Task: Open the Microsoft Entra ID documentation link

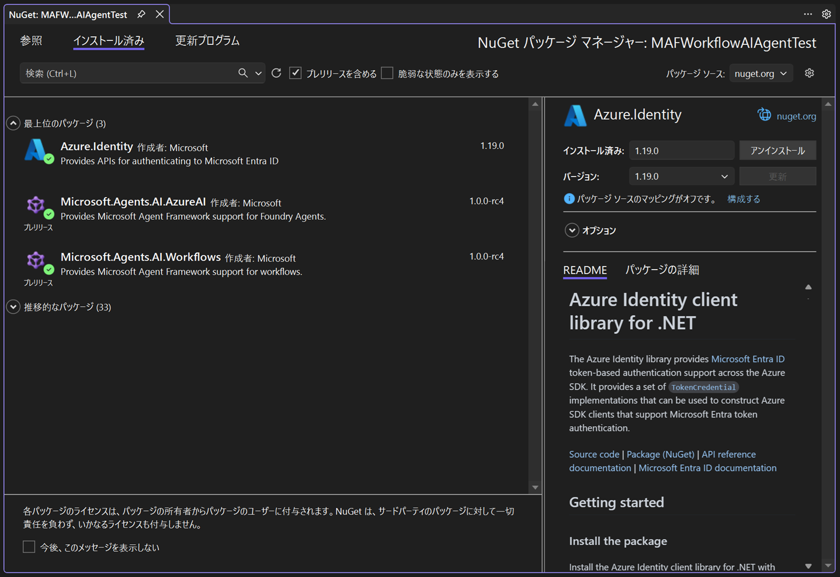Action: click(x=707, y=468)
